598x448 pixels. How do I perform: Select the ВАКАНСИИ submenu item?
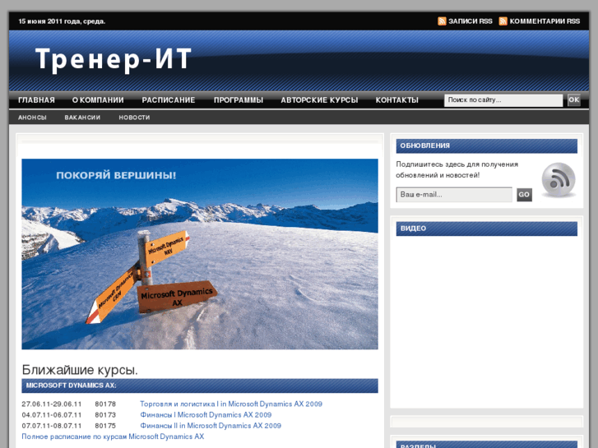[82, 118]
